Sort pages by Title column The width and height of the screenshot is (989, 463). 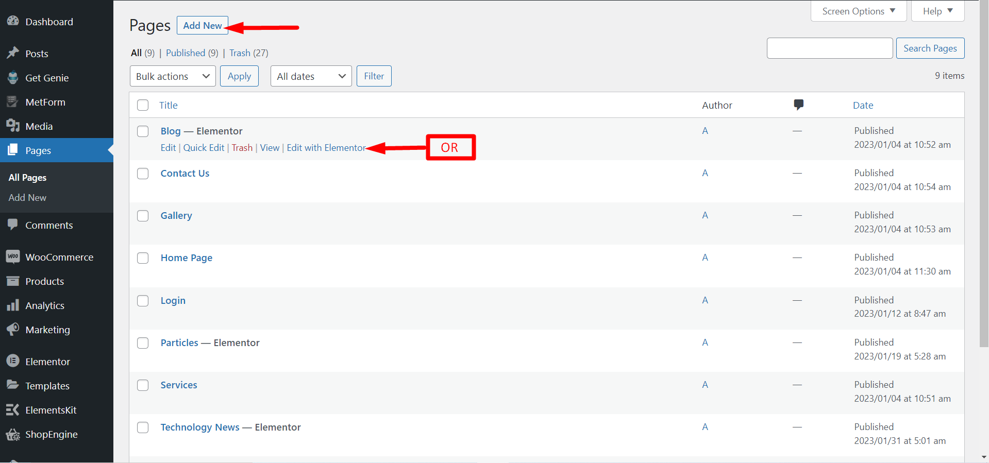click(x=169, y=105)
